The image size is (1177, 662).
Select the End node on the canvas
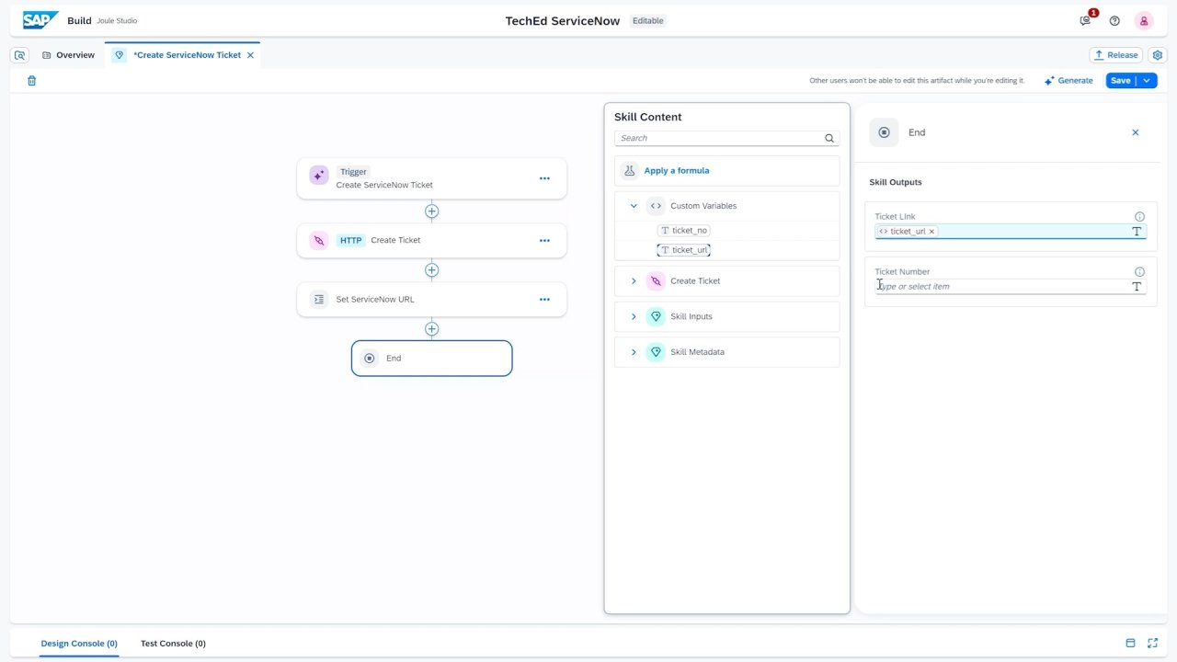tap(431, 359)
